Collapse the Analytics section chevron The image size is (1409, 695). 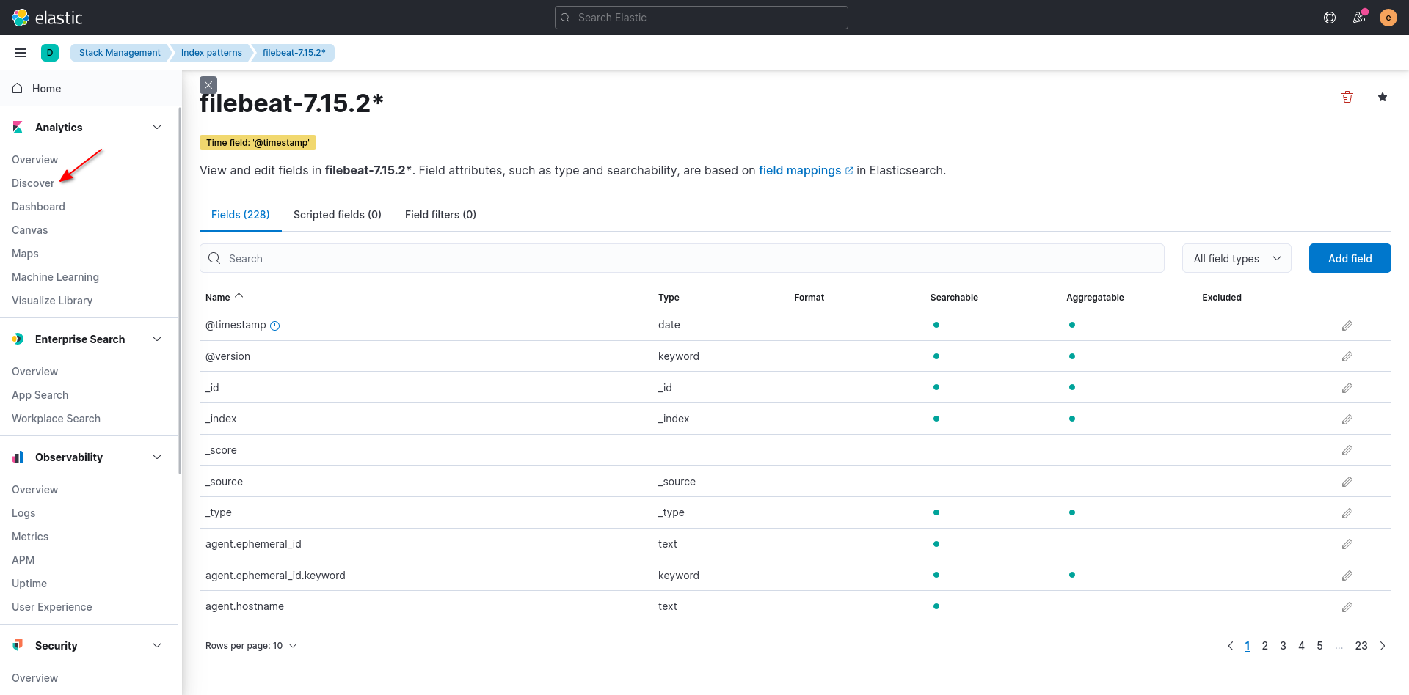tap(157, 127)
